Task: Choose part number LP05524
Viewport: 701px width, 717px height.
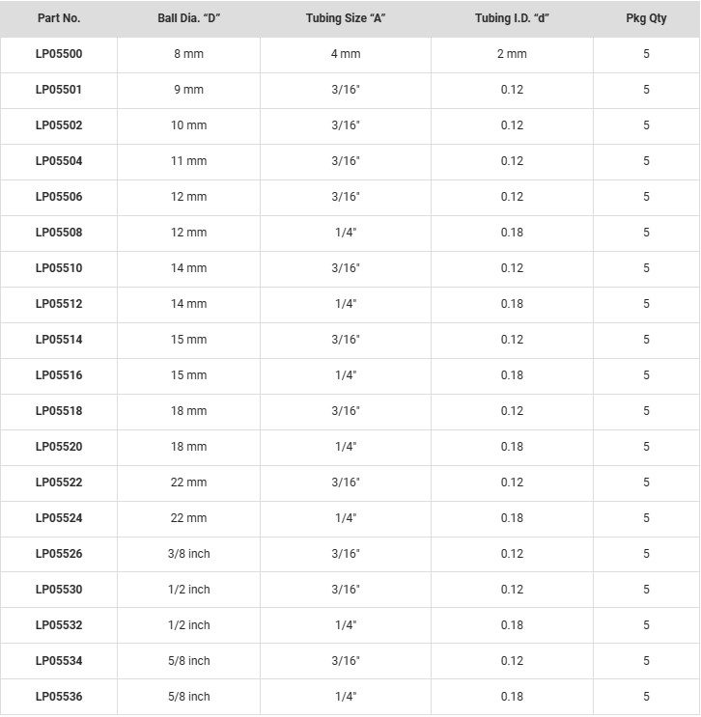Action: pyautogui.click(x=59, y=518)
